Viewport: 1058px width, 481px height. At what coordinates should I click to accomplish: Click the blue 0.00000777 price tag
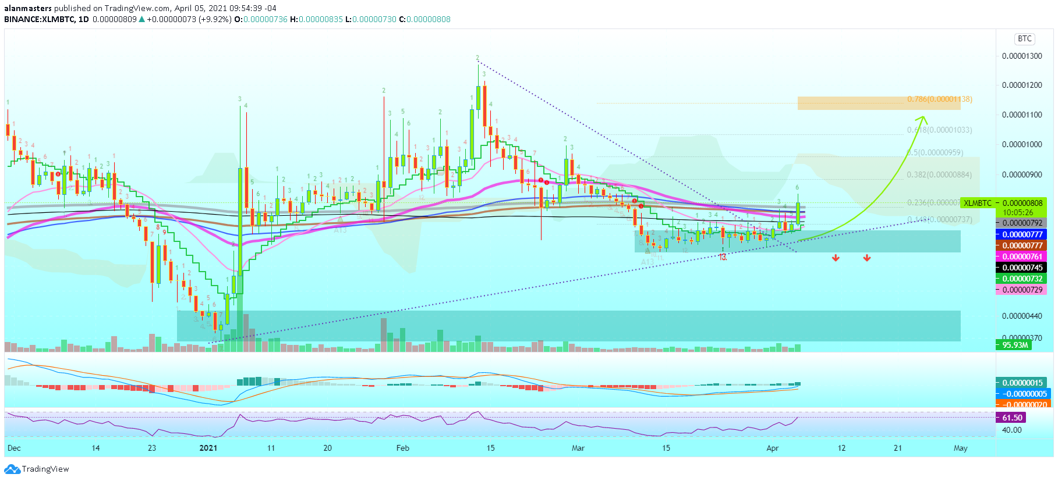pyautogui.click(x=1022, y=234)
